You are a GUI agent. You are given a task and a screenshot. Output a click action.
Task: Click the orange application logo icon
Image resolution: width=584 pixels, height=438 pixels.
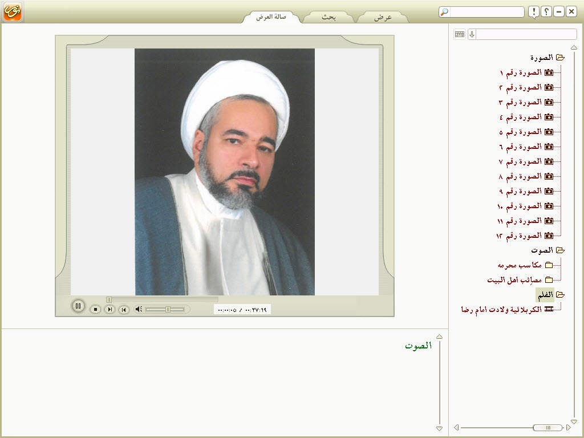[x=13, y=11]
